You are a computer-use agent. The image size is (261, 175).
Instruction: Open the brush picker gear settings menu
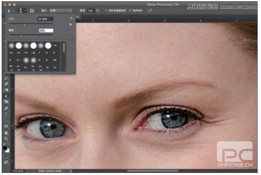tap(71, 18)
